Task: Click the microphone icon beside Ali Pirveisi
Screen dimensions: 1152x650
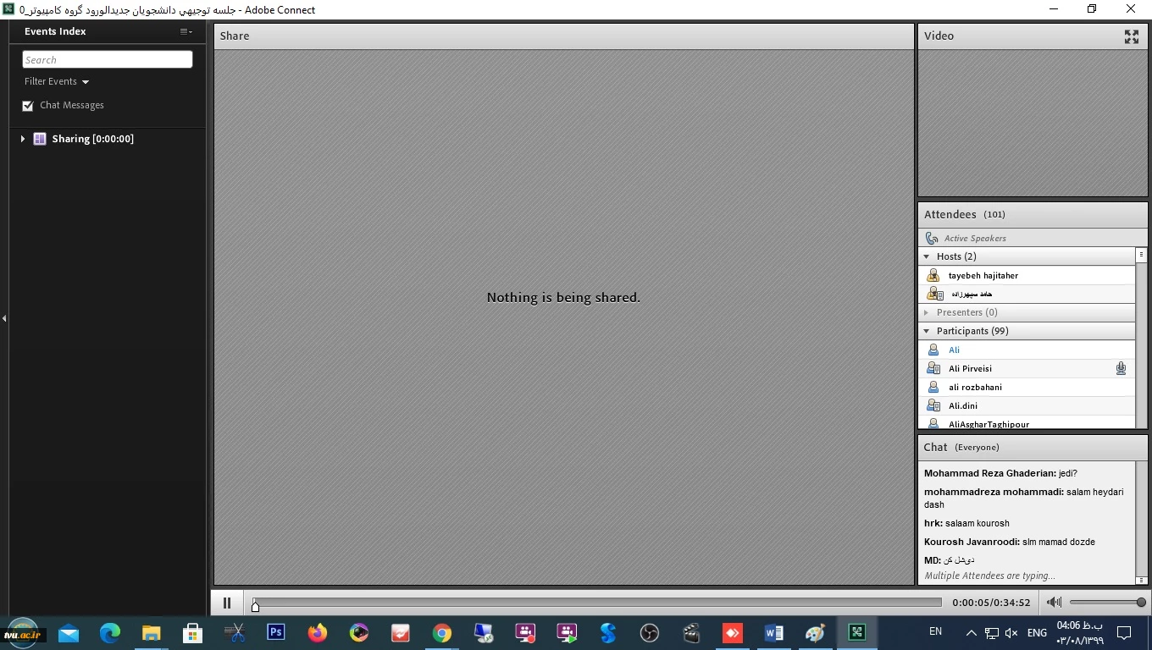Action: [x=1121, y=368]
